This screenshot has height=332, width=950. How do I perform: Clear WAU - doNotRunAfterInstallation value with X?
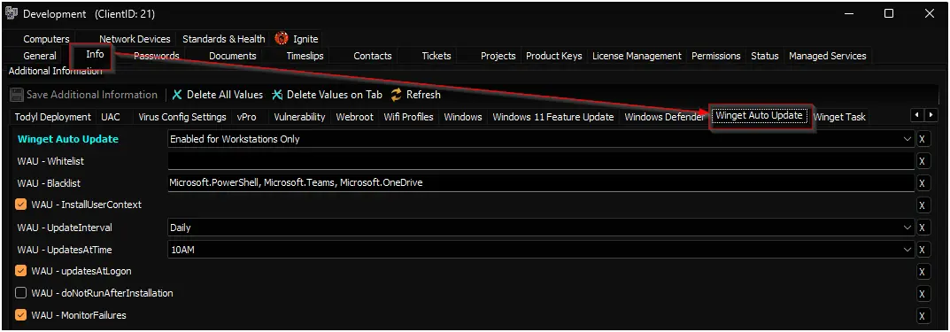point(922,293)
